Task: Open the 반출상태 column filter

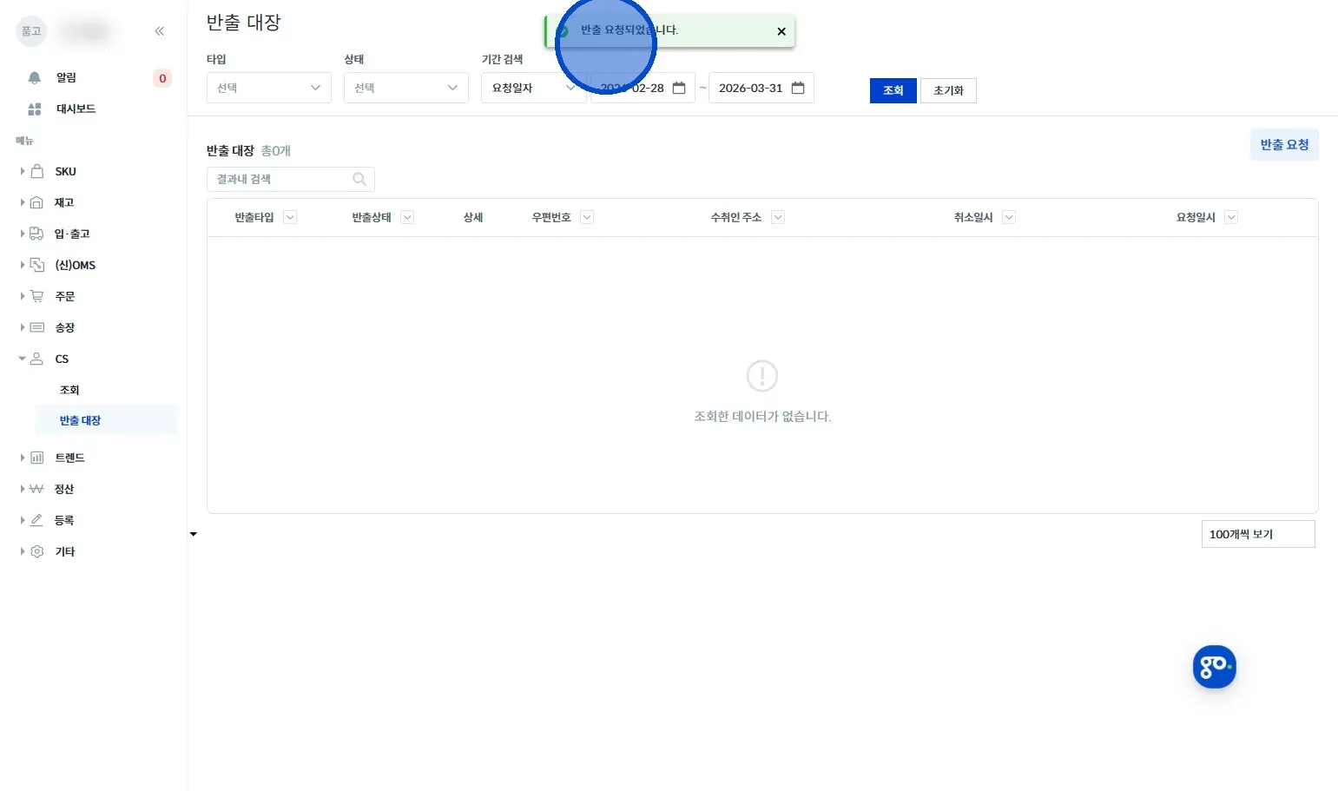Action: [x=407, y=217]
